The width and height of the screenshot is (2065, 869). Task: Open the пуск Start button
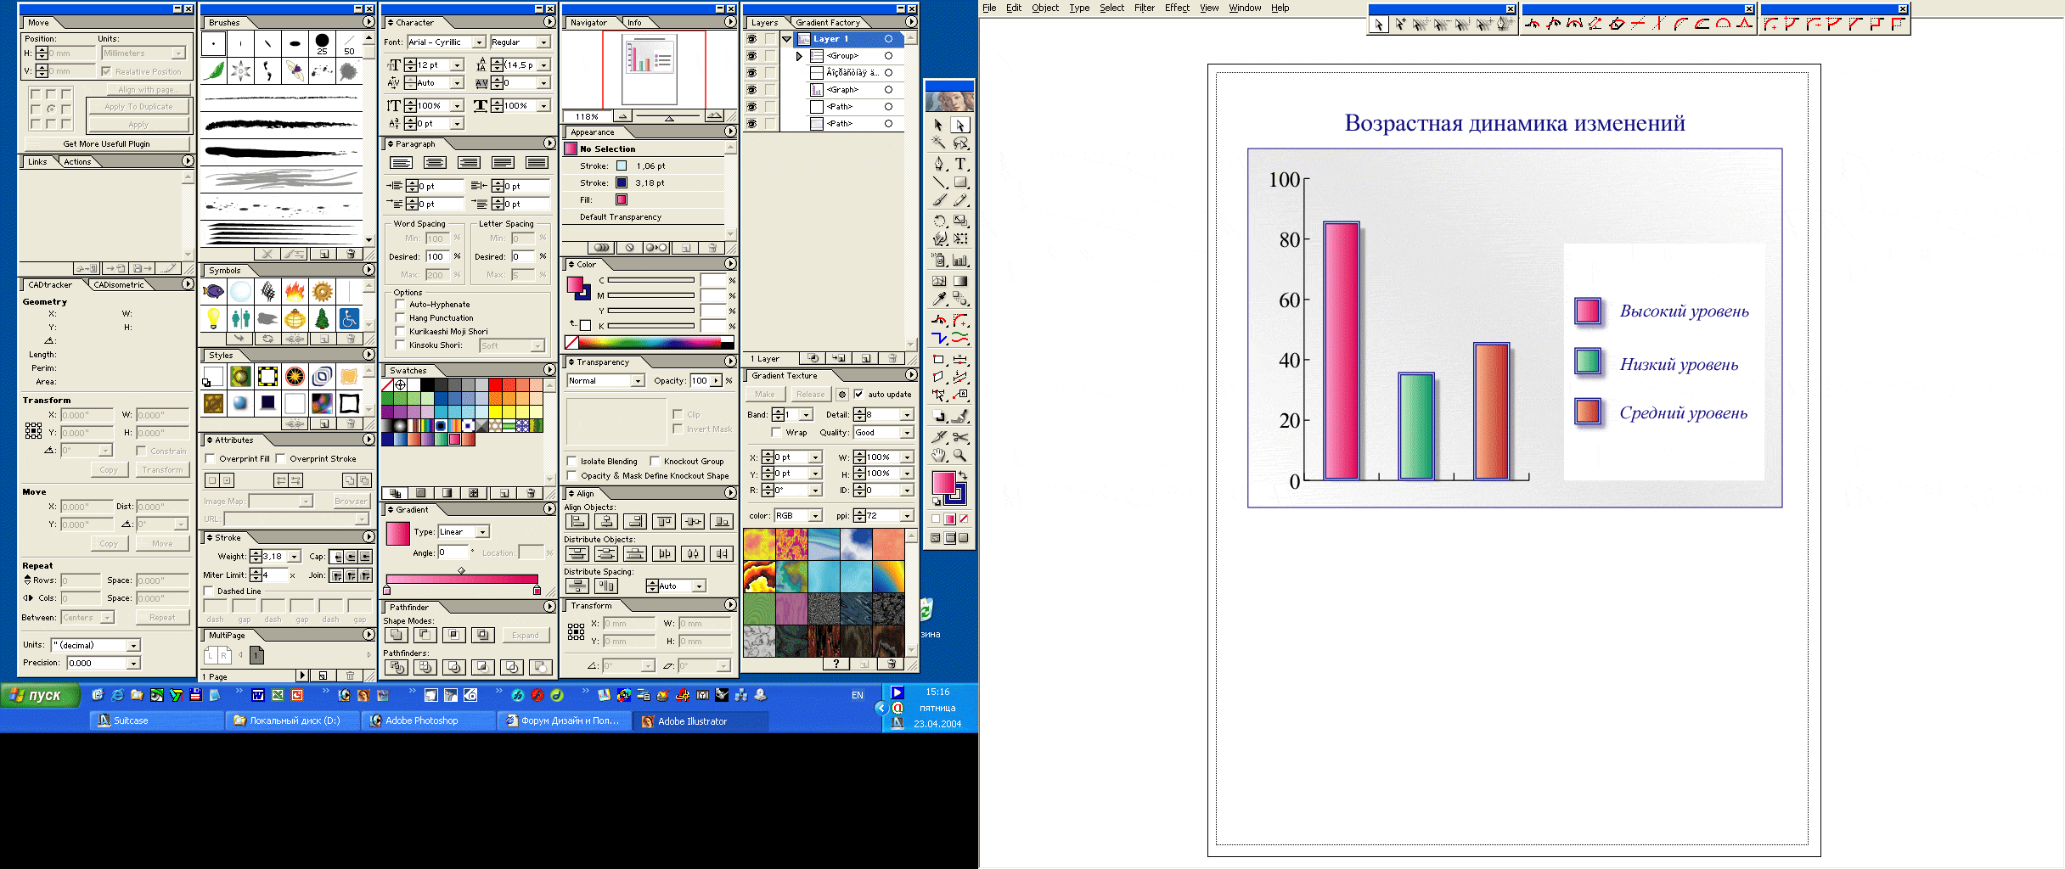pos(40,695)
